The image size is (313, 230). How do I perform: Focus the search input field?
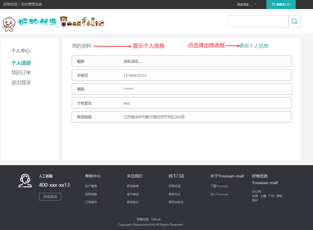(x=258, y=21)
